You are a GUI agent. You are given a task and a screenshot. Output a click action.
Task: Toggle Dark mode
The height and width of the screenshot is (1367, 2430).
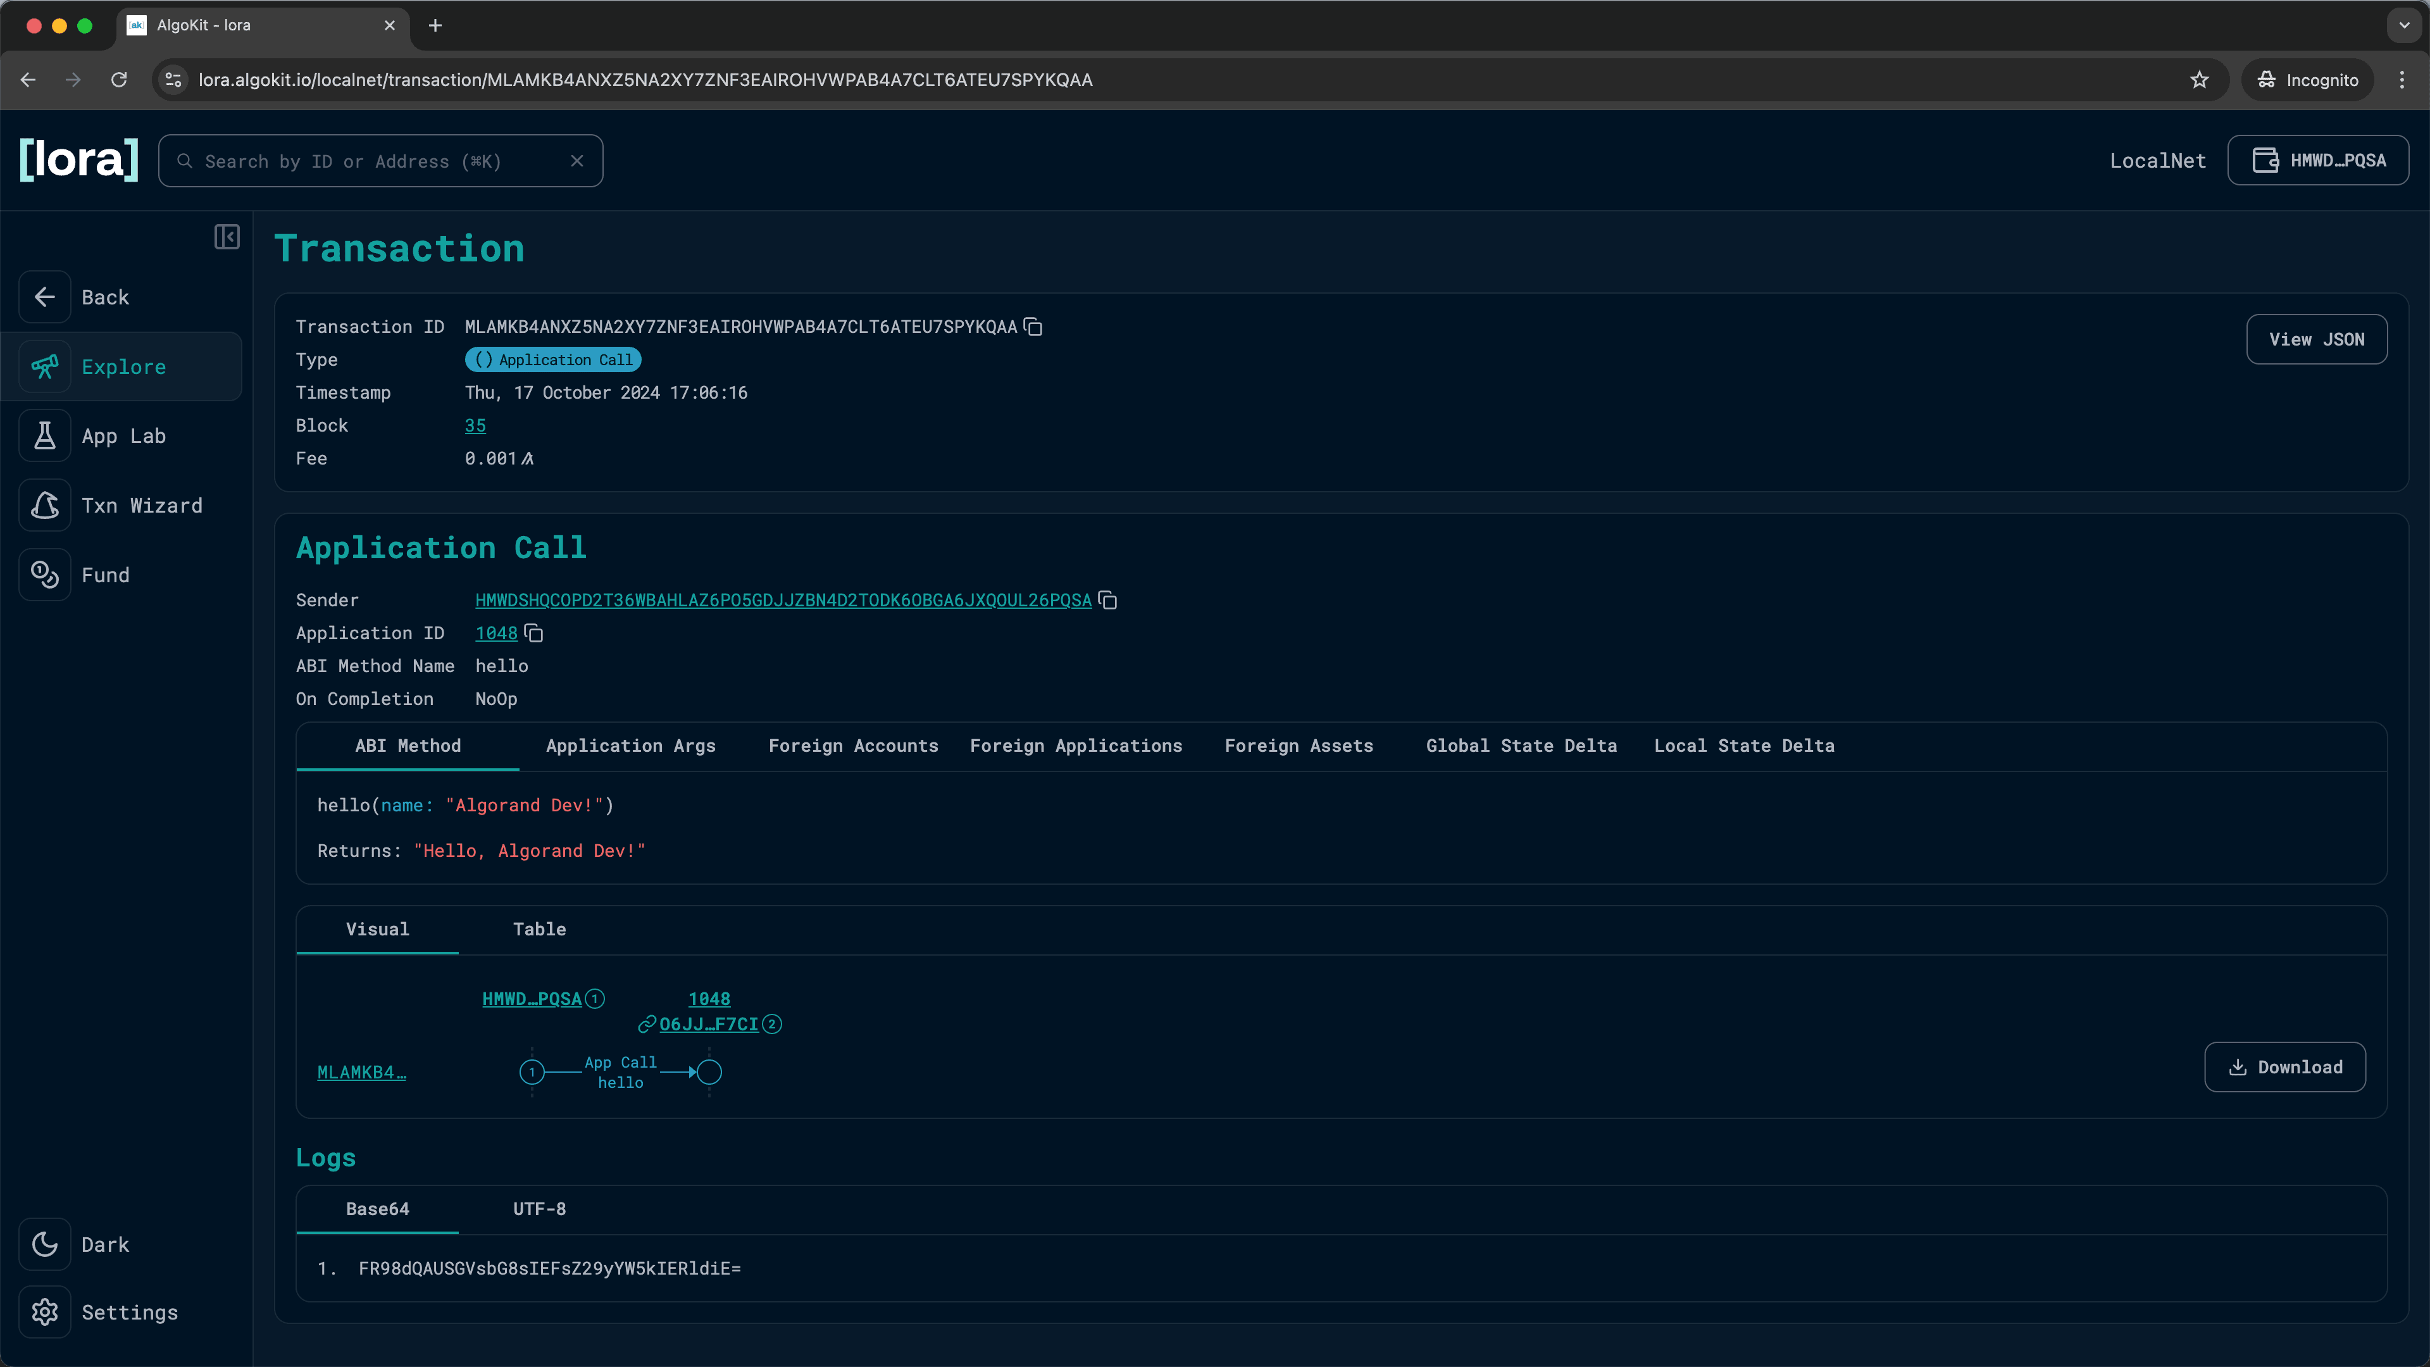pos(104,1244)
